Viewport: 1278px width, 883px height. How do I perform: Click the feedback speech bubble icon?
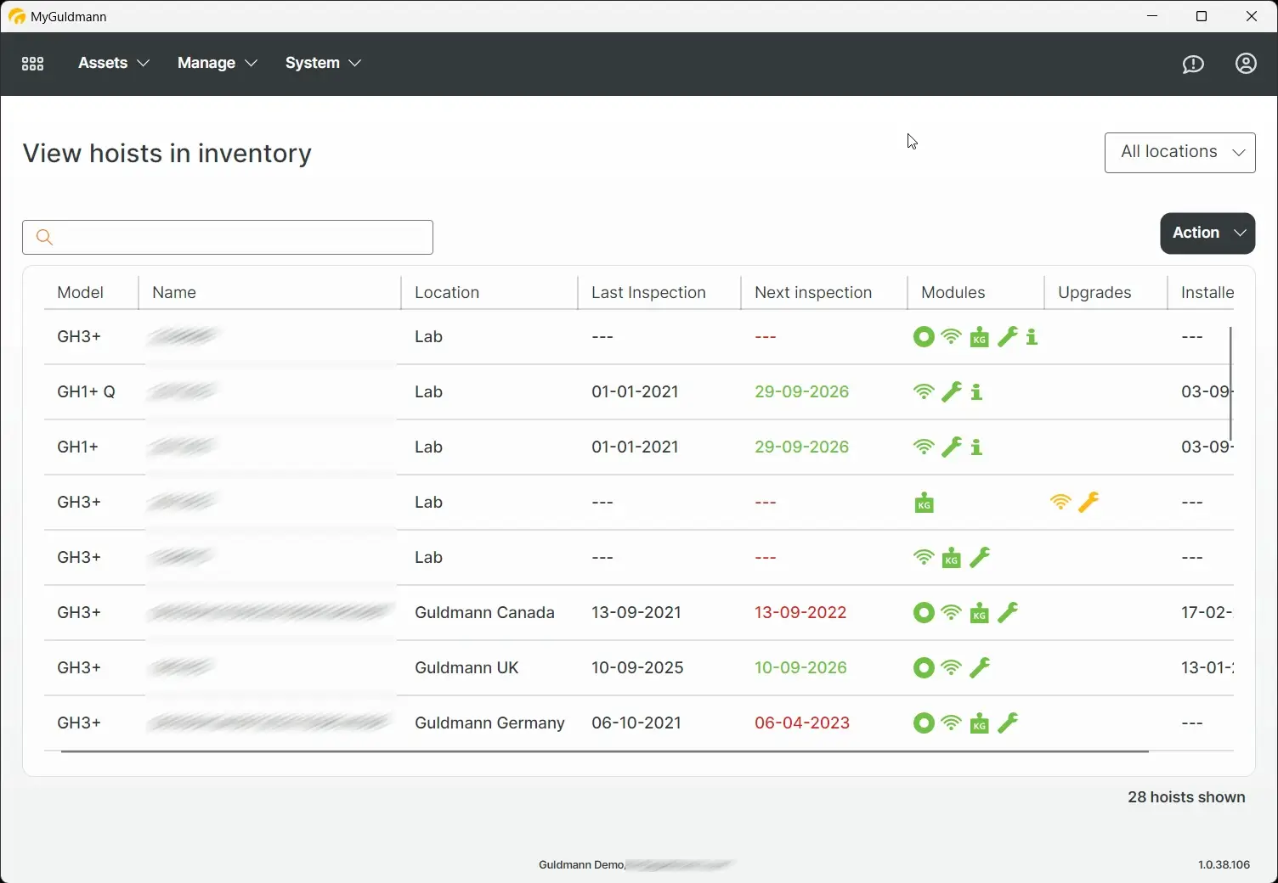1193,64
